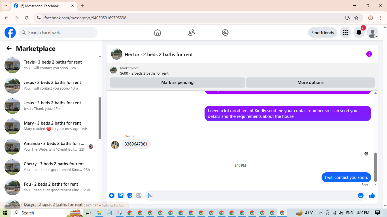Screen dimensions: 387x217
Task: Choose a sticker icon in composer
Action: coord(130,196)
